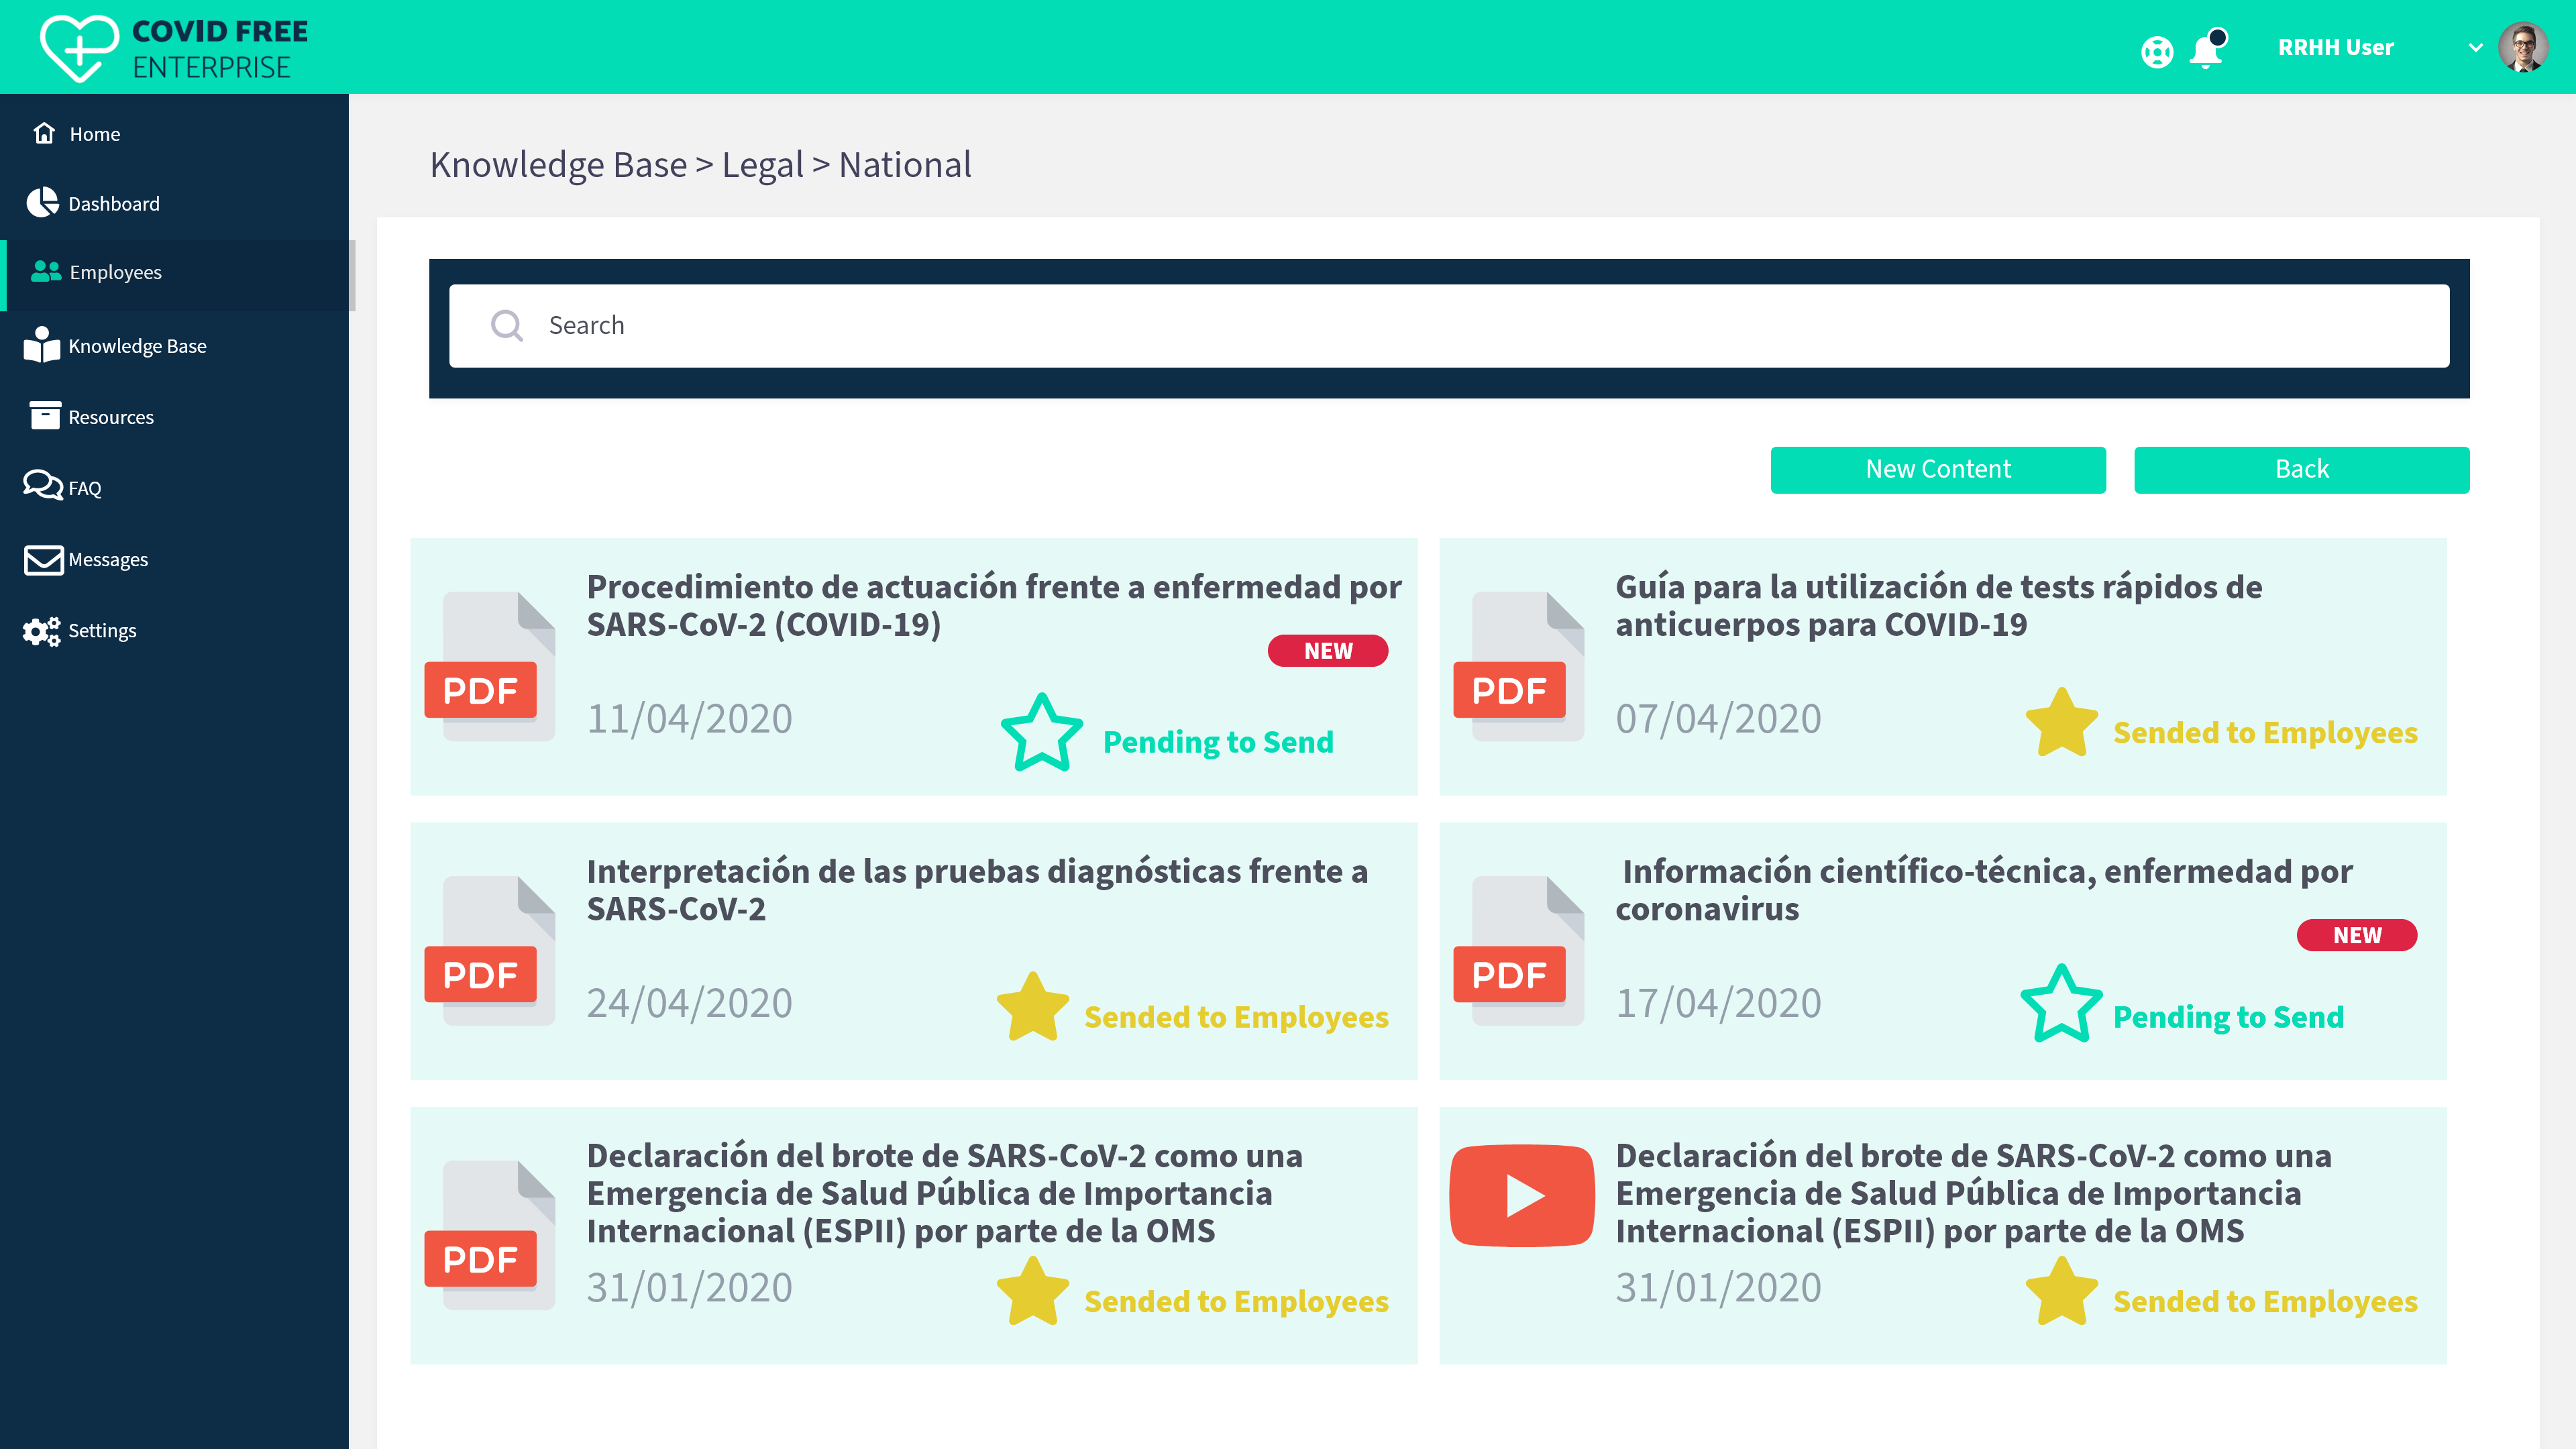
Task: Toggle outlined star on Procedimiento de actuación card
Action: [x=1042, y=734]
